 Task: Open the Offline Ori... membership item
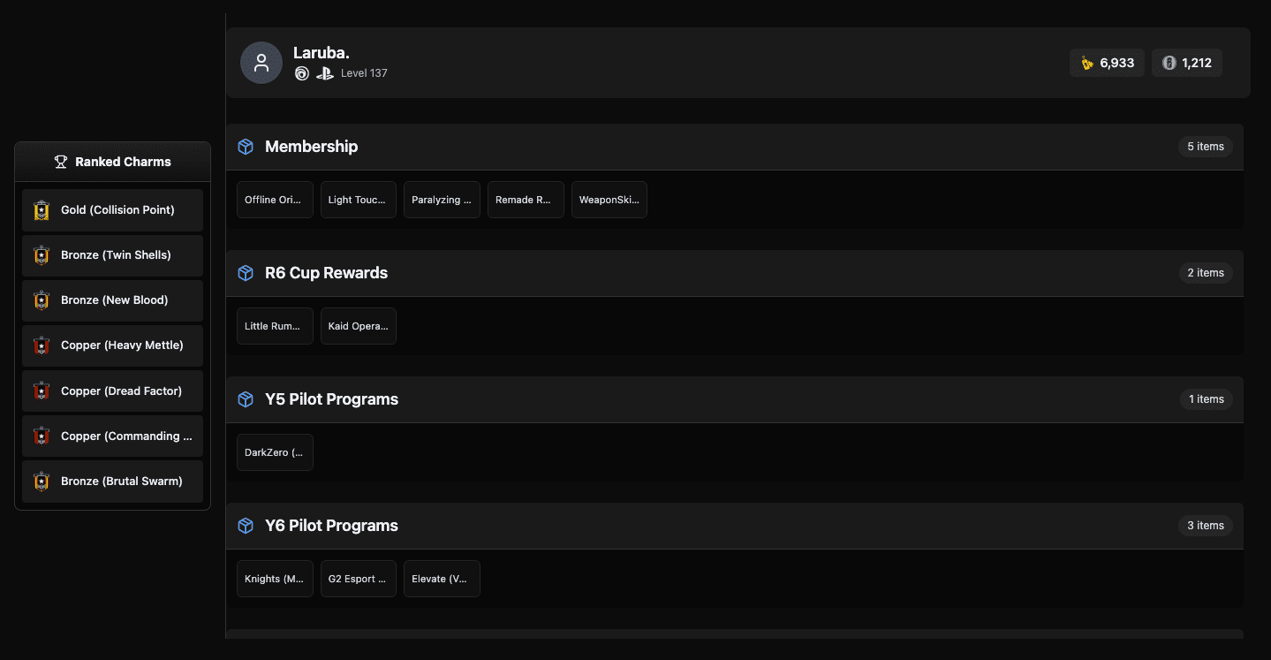275,200
